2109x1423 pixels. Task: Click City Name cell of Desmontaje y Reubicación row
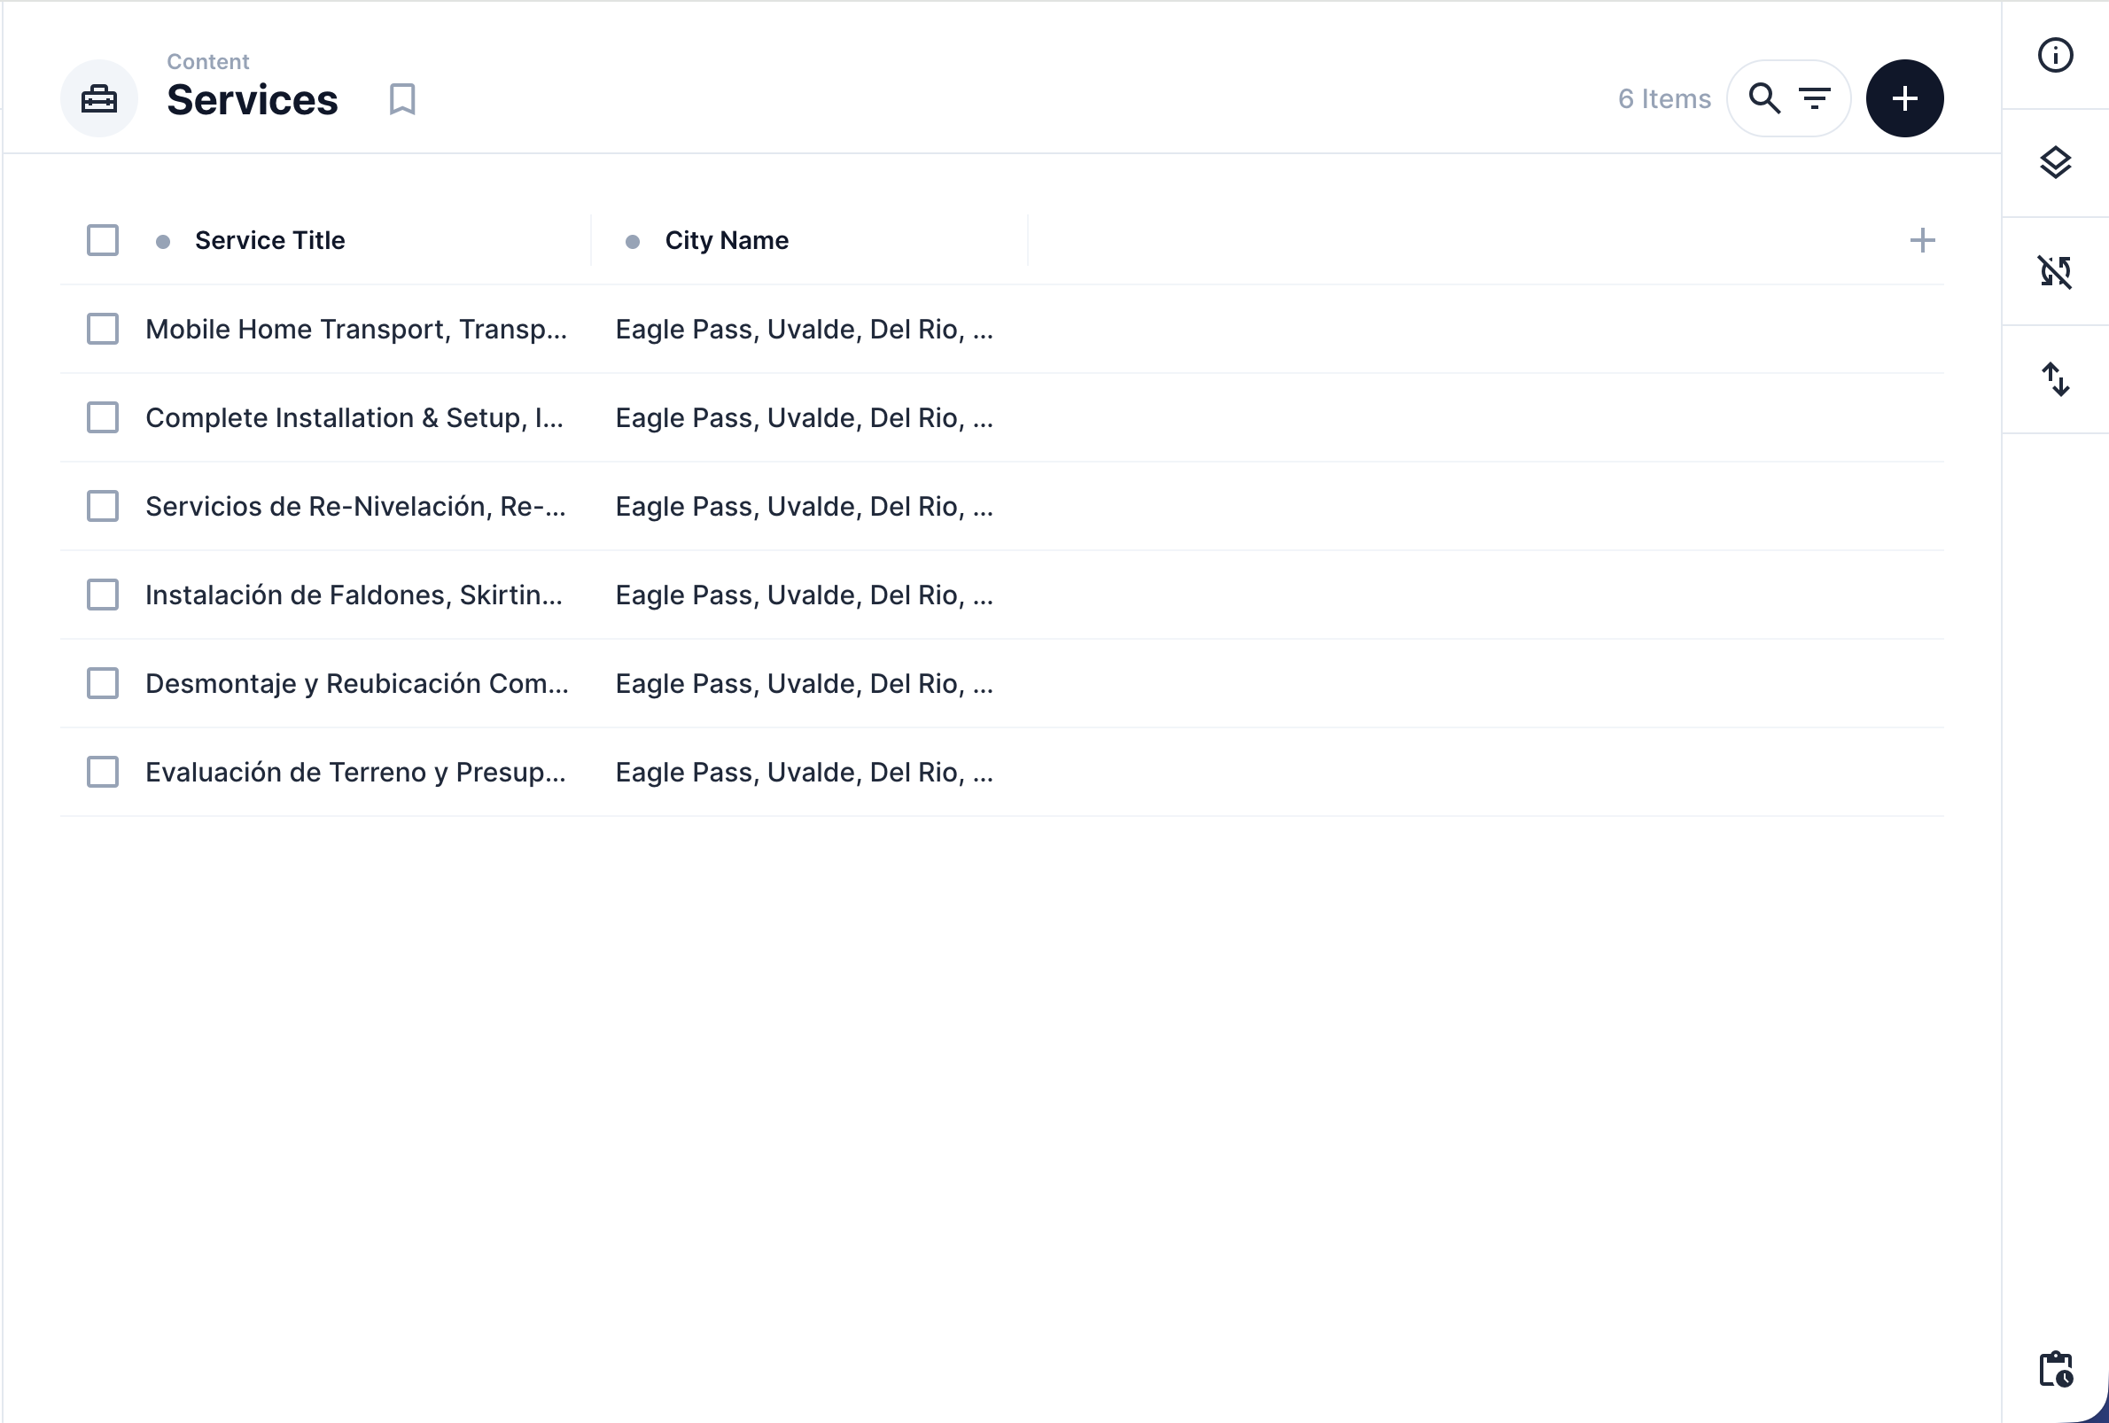pos(804,683)
